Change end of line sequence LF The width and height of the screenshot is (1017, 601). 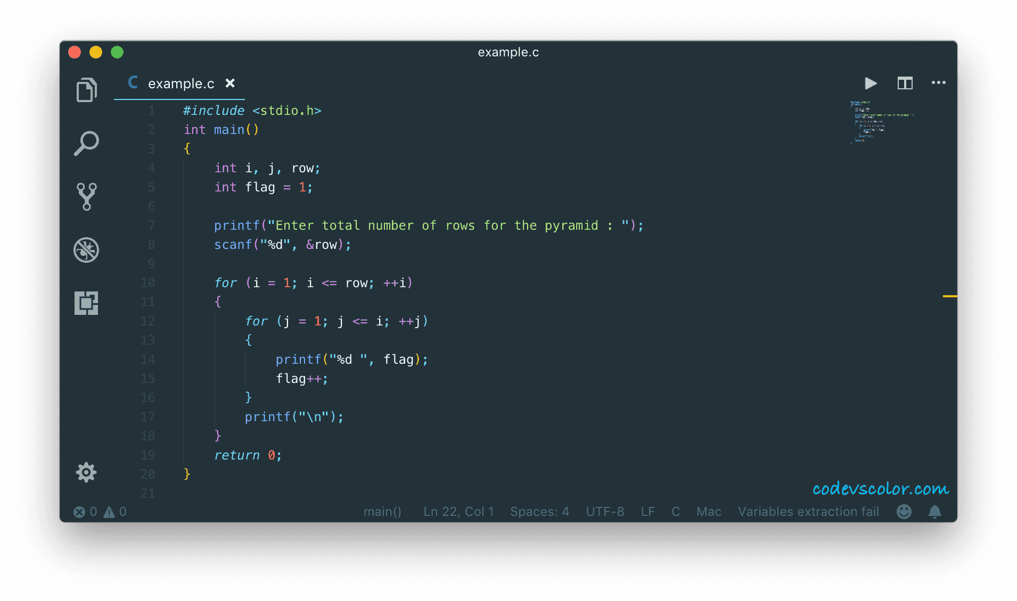click(647, 512)
